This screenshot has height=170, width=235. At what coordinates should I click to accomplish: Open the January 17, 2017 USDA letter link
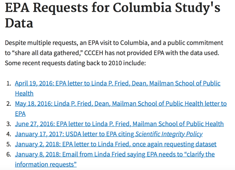[x=109, y=134]
